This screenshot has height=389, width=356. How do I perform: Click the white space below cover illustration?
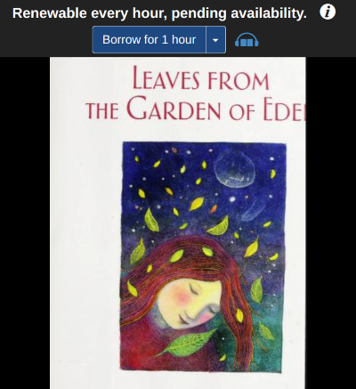pos(178,381)
